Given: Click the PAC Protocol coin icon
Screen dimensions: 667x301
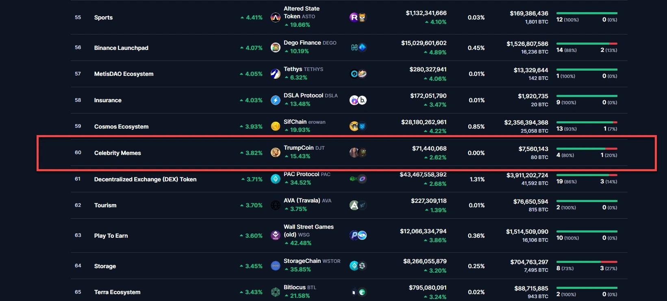Looking at the screenshot, I should (276, 179).
